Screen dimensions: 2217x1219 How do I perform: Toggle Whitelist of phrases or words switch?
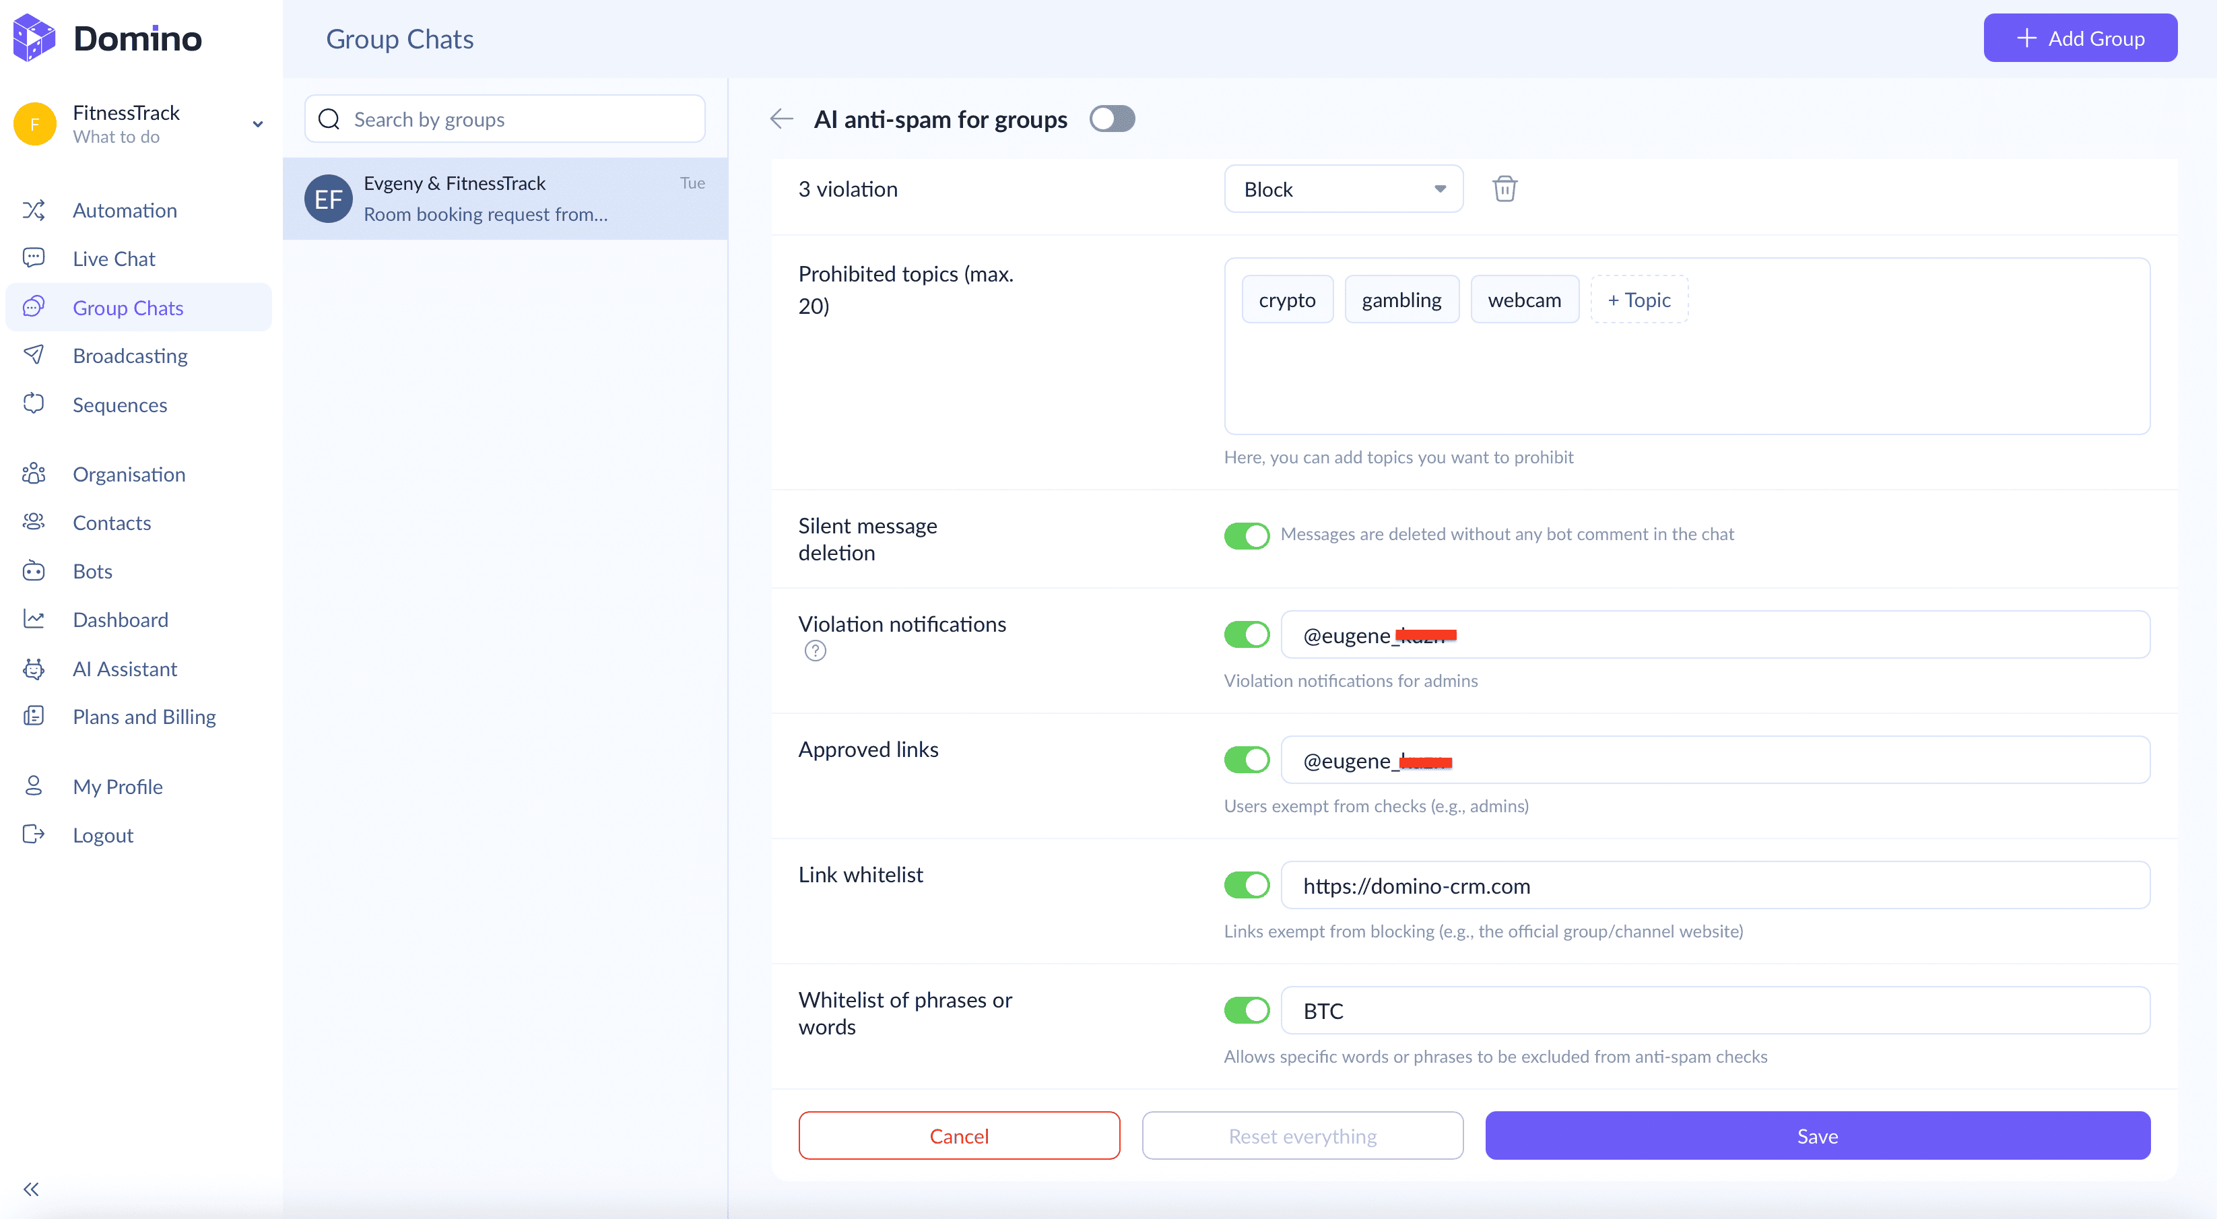click(1246, 1011)
